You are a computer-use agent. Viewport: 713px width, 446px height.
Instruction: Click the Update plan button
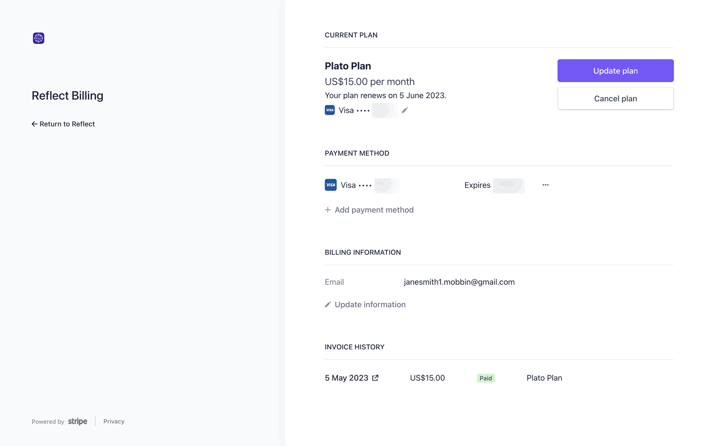pyautogui.click(x=615, y=71)
